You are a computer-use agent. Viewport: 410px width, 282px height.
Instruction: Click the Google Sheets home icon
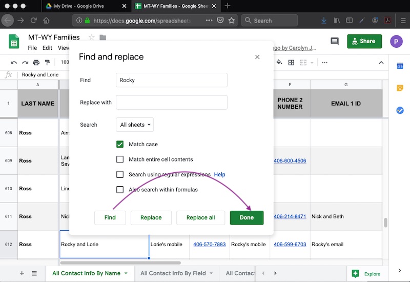pyautogui.click(x=14, y=42)
